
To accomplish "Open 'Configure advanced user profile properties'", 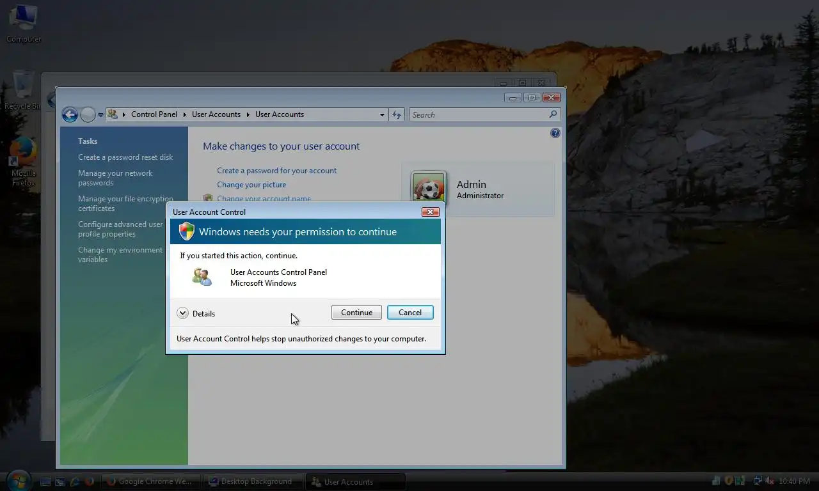I will pyautogui.click(x=120, y=229).
